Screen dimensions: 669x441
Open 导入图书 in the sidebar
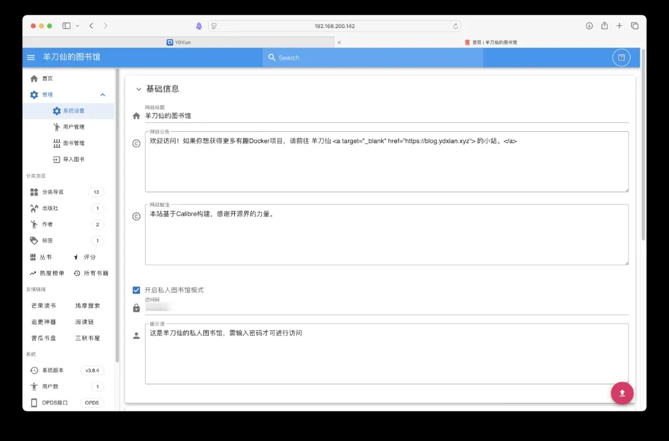pyautogui.click(x=73, y=159)
